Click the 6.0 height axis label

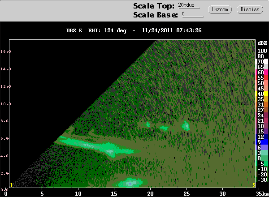click(x=4, y=138)
